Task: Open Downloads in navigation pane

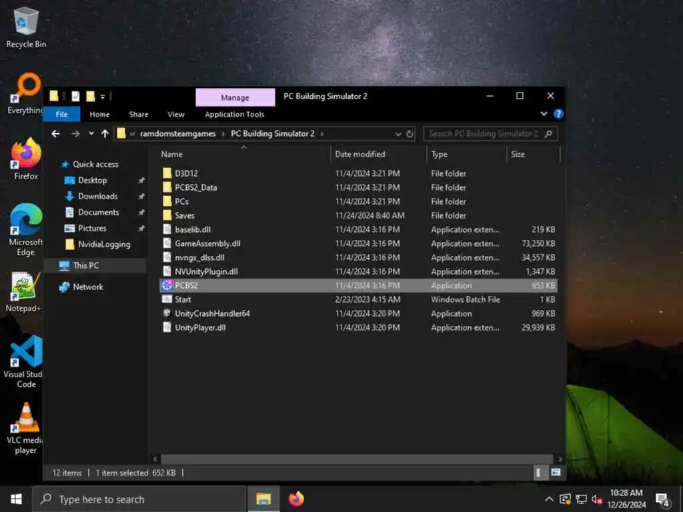Action: pyautogui.click(x=97, y=197)
